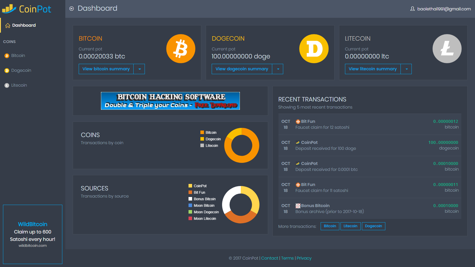The width and height of the screenshot is (475, 267).
Task: Click the View litecoin summary button
Action: coord(373,69)
